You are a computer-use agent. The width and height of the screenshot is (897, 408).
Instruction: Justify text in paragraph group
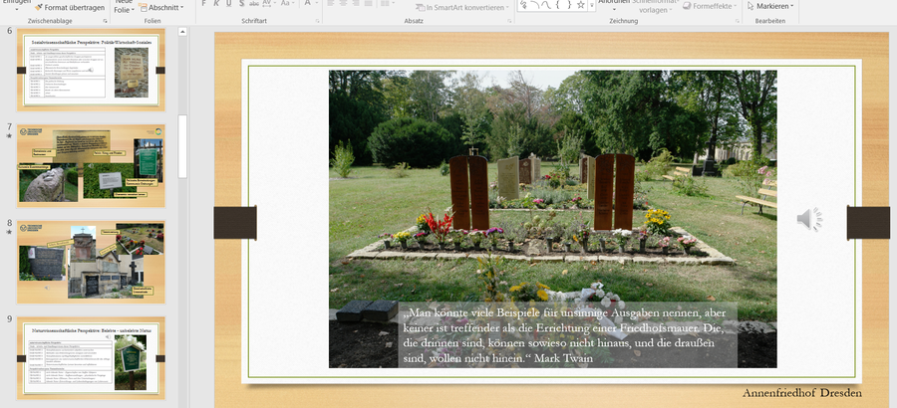click(x=369, y=3)
